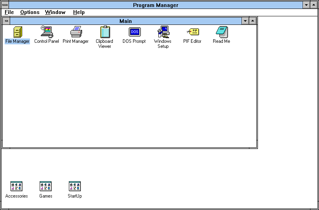Maximize the Program Manager window
This screenshot has width=319, height=210.
(x=314, y=5)
